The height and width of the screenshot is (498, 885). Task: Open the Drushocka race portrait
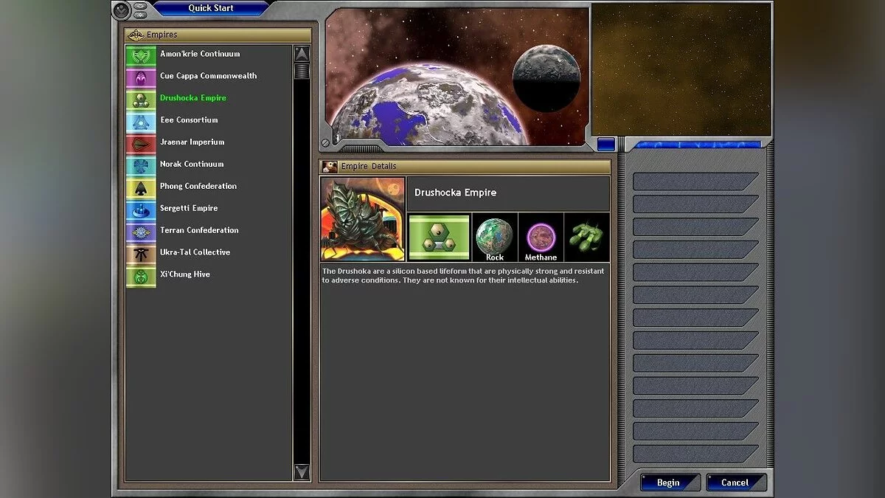click(363, 218)
